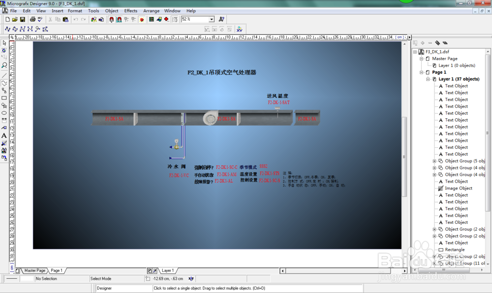Click the Print icon in the toolbar

pos(32,20)
